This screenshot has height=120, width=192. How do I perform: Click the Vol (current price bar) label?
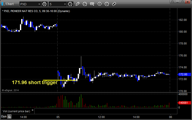16,111
